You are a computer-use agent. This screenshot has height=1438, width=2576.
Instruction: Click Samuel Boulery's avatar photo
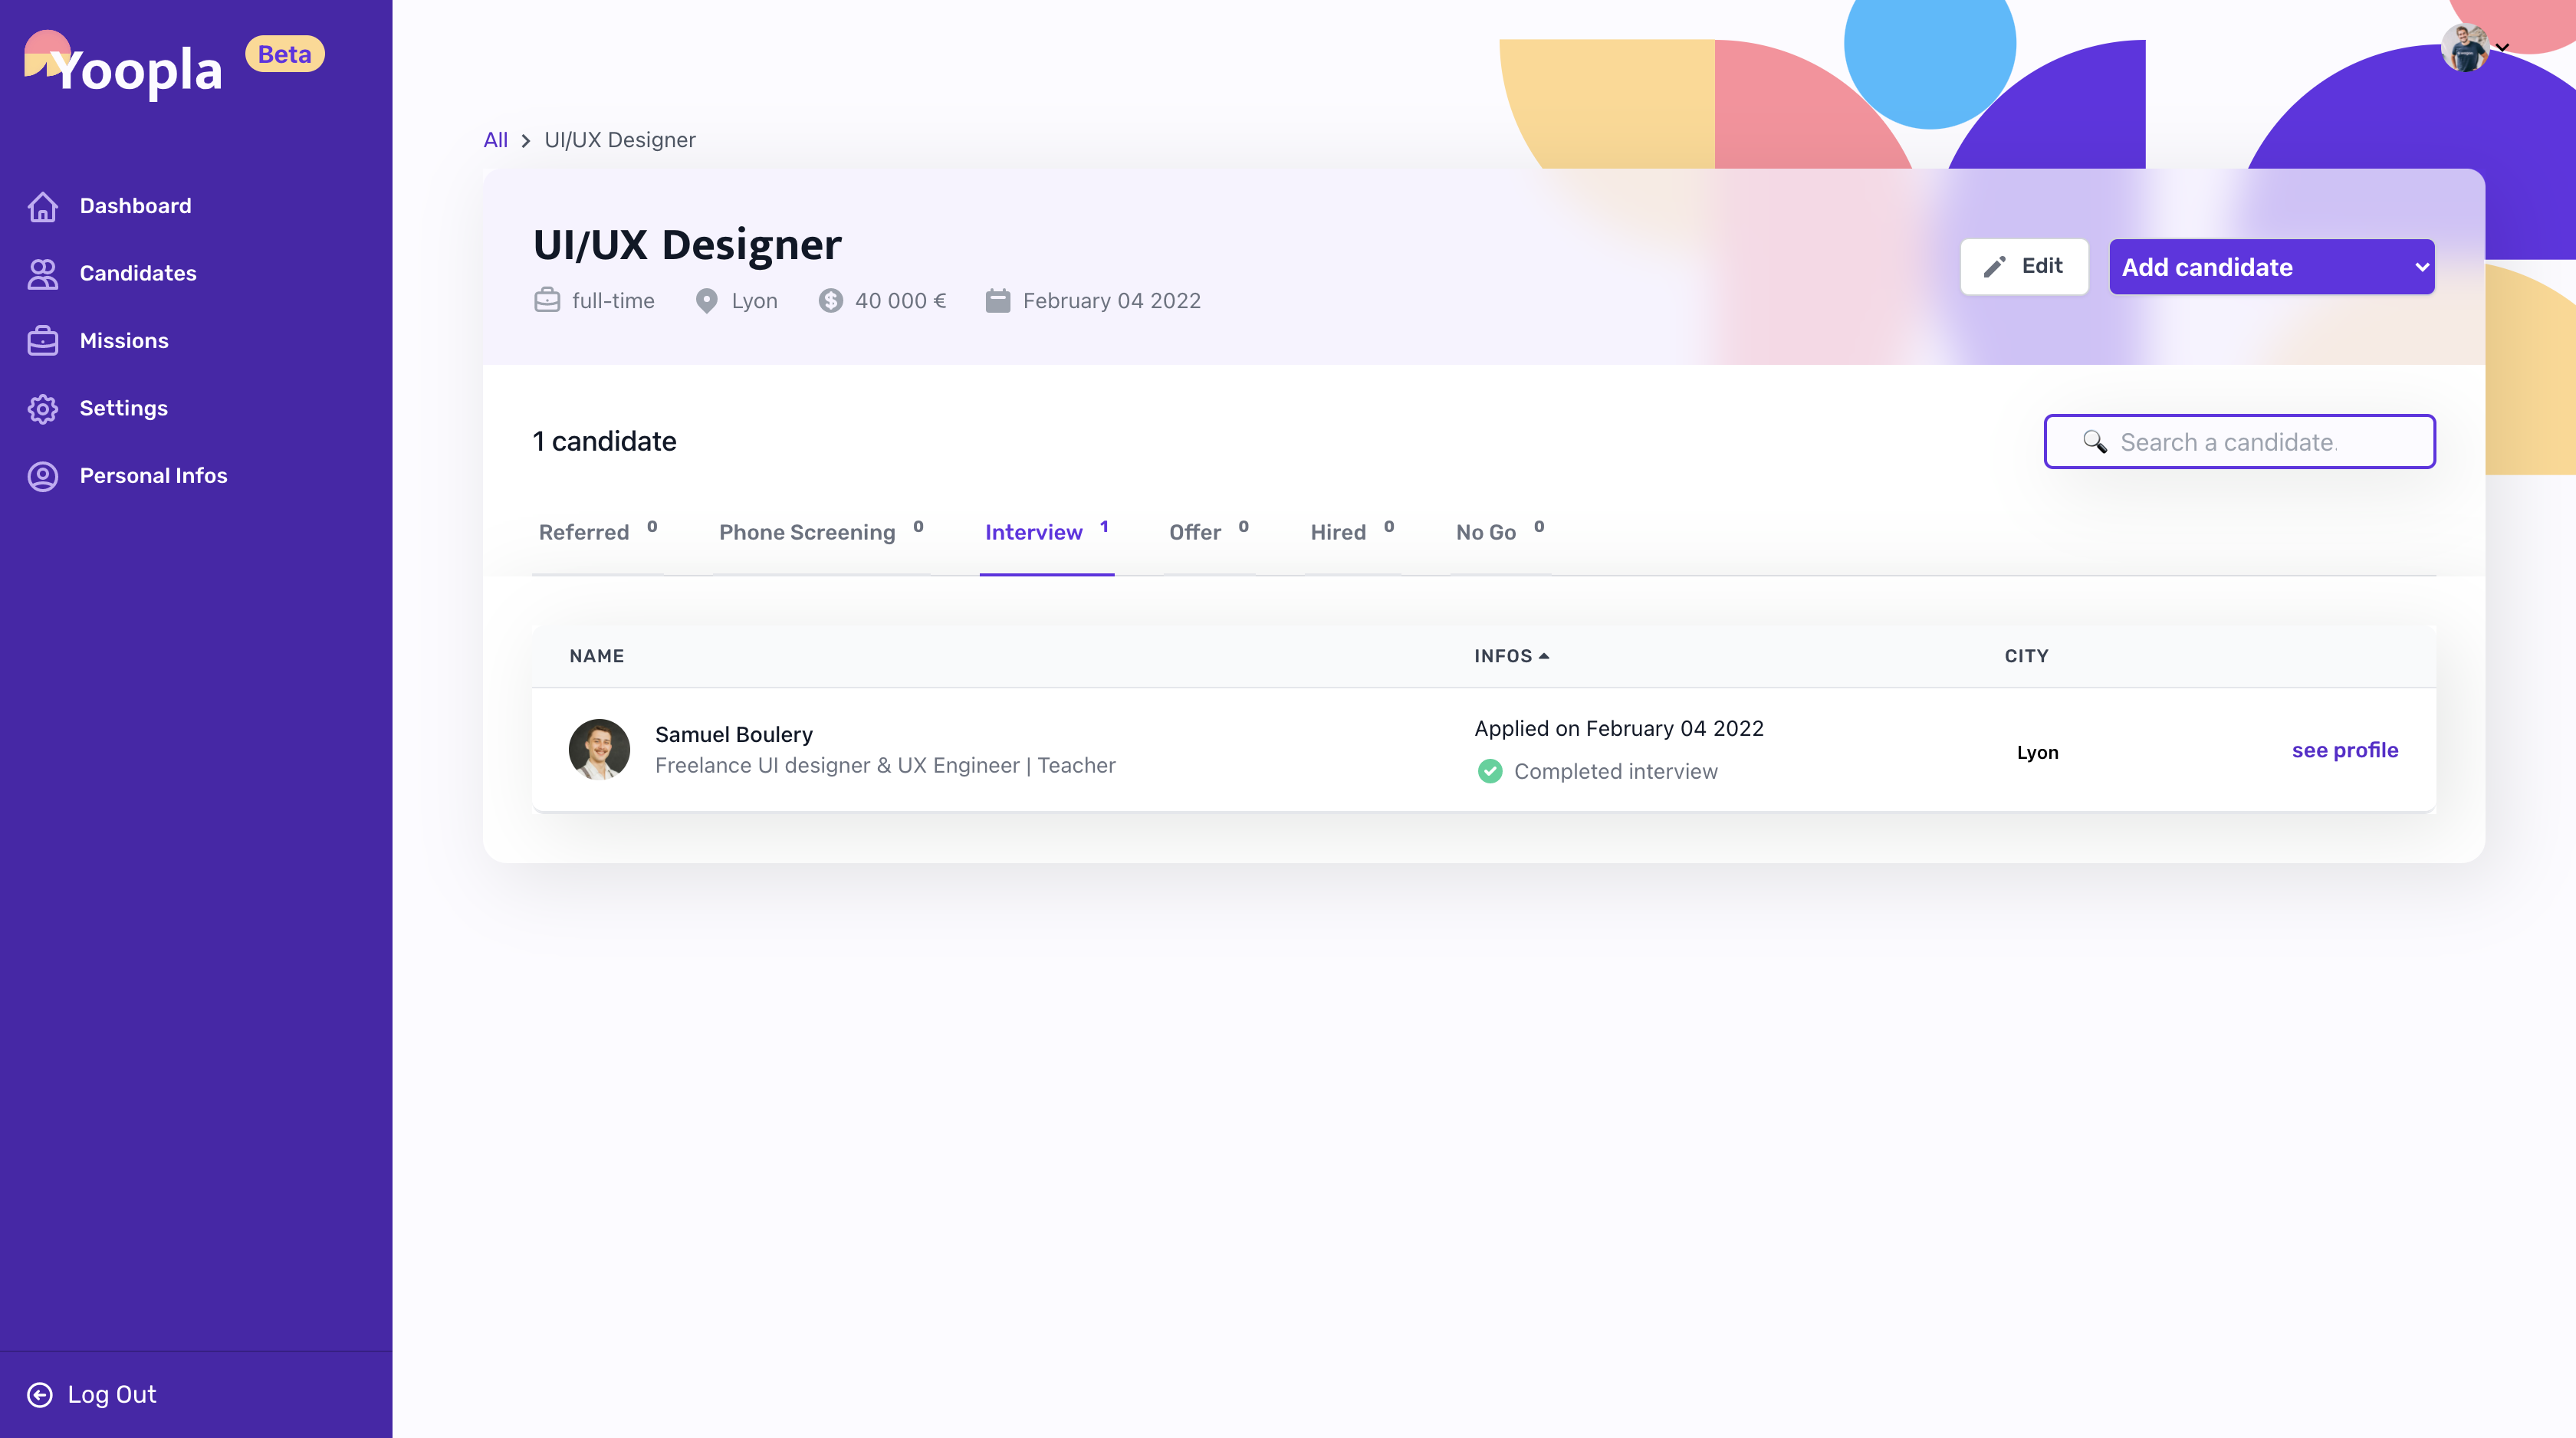[599, 749]
